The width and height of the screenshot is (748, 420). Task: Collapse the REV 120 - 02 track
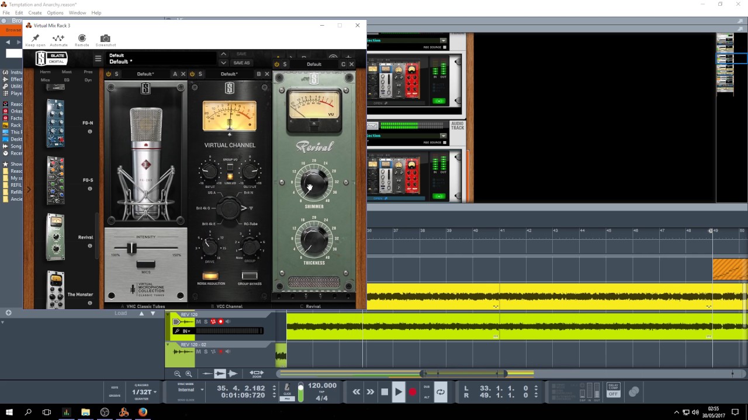(168, 345)
